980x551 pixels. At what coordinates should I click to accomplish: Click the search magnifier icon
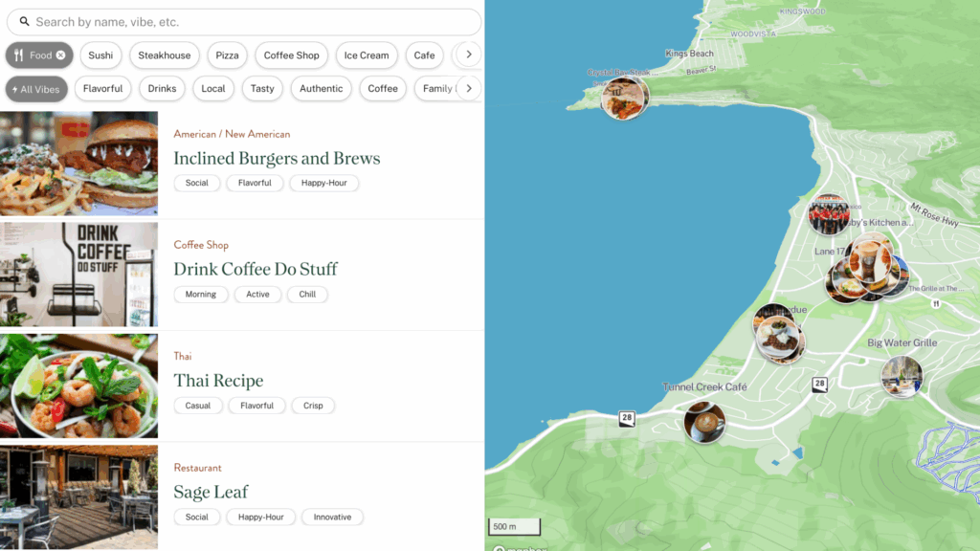coord(24,22)
